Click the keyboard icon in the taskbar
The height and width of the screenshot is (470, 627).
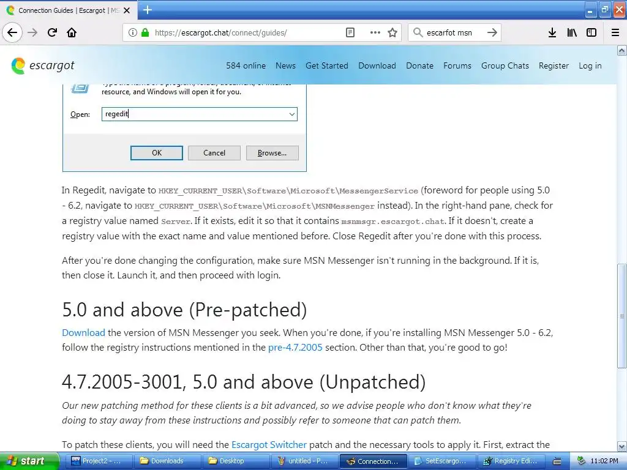[557, 461]
